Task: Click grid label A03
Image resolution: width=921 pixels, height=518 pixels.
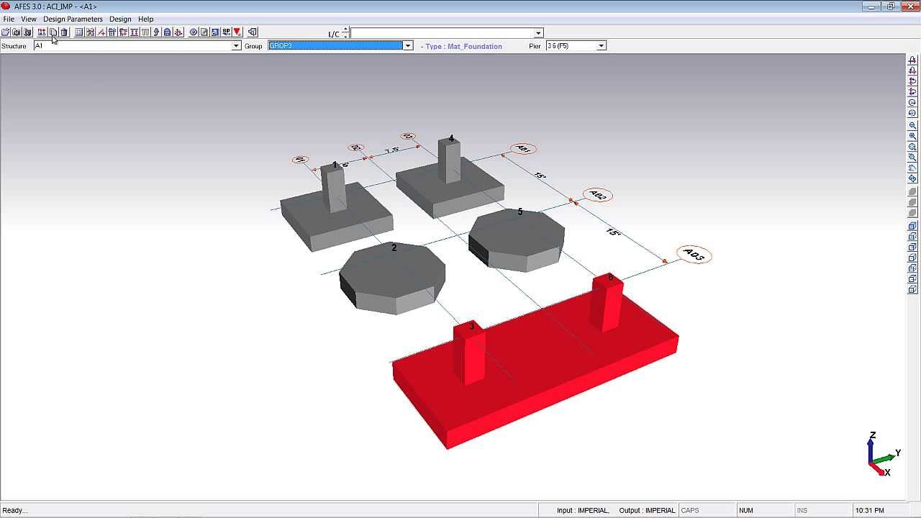Action: (694, 255)
